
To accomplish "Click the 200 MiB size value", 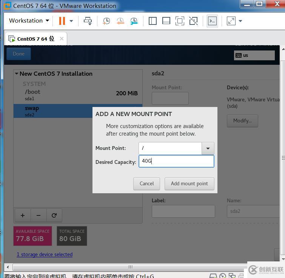I will point(127,93).
